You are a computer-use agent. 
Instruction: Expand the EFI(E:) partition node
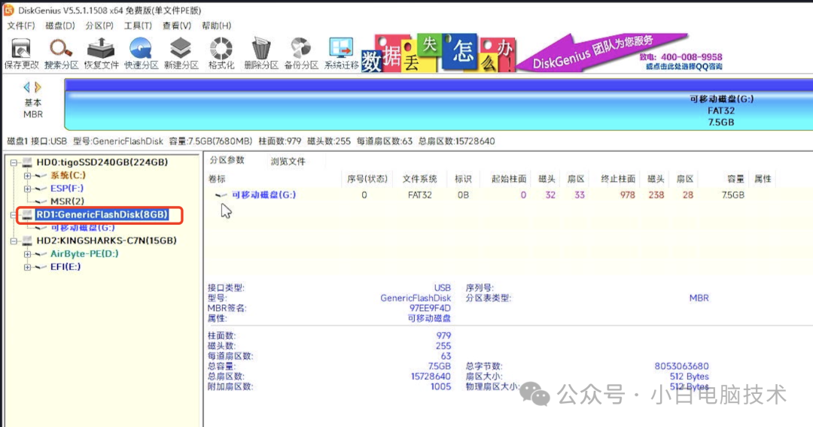(28, 267)
